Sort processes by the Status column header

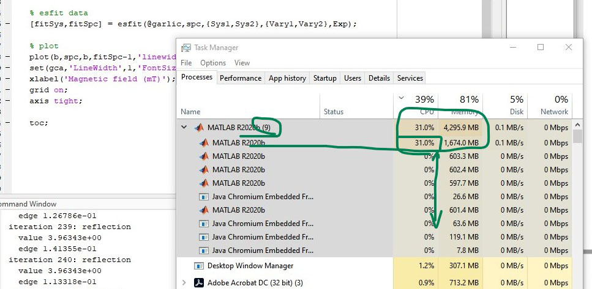pos(334,112)
